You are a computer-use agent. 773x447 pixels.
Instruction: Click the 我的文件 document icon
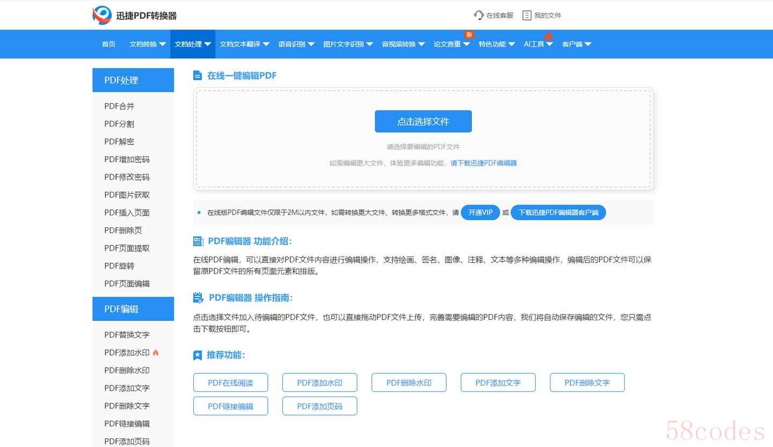[527, 15]
